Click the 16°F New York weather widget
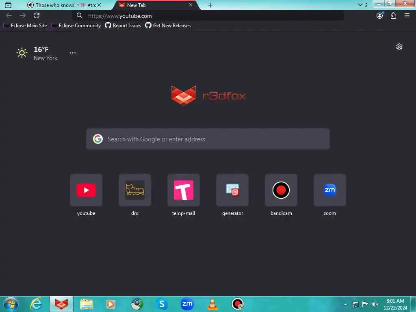This screenshot has height=312, width=416. click(37, 53)
